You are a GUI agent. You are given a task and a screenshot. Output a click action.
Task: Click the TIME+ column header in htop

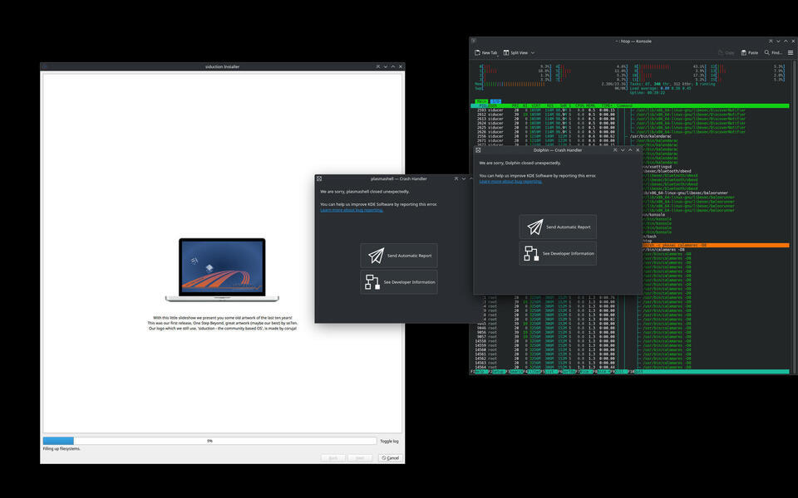(607, 105)
